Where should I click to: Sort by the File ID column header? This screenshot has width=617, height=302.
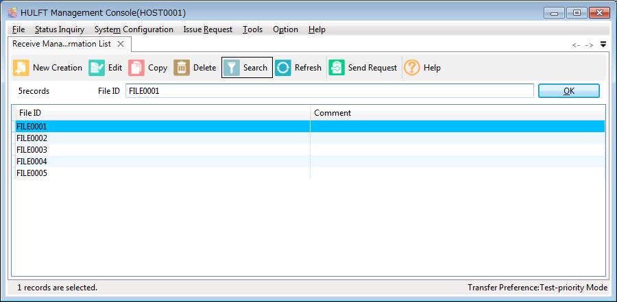click(x=161, y=112)
